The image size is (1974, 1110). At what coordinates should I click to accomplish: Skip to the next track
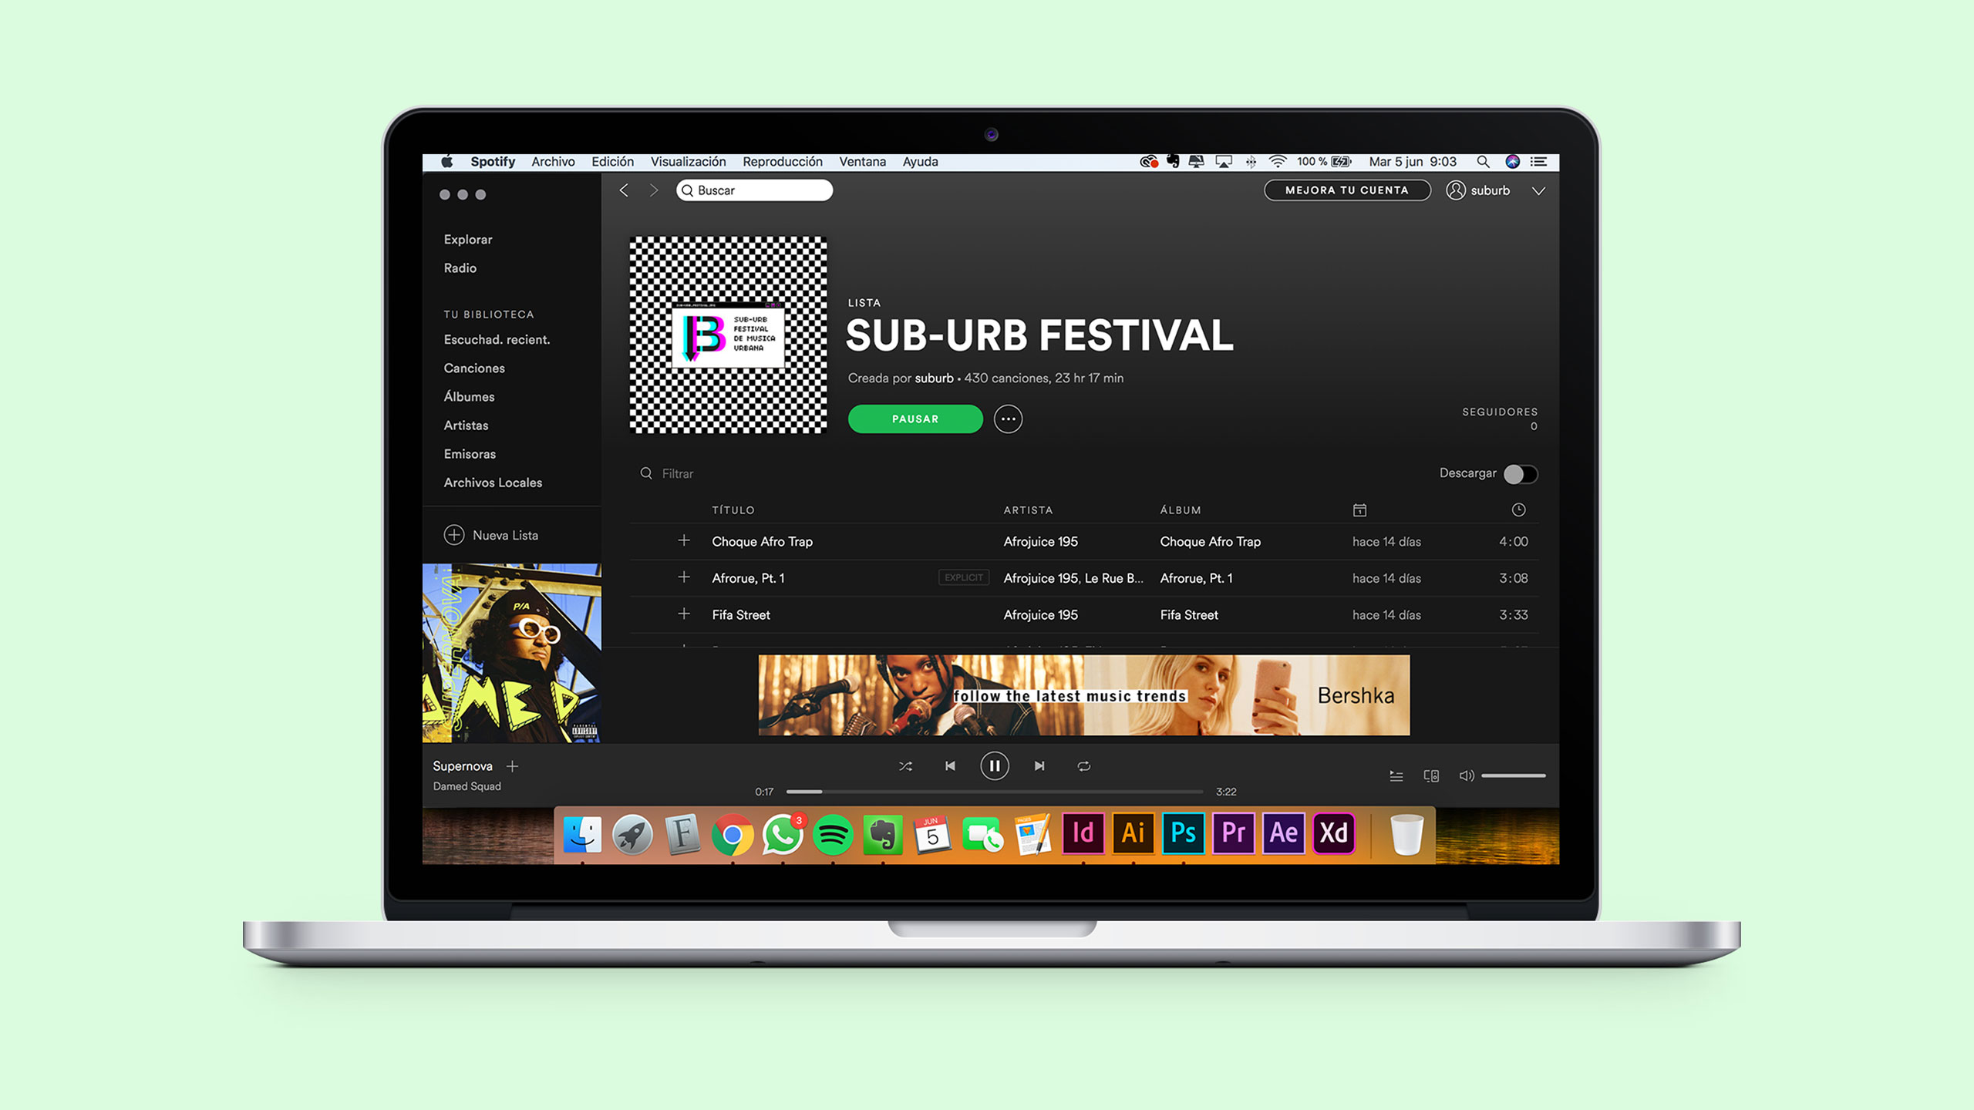(1039, 766)
